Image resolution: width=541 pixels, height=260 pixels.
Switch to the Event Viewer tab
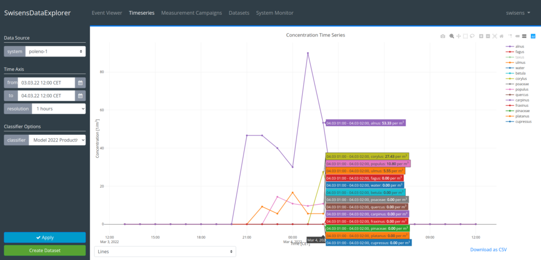coord(107,13)
